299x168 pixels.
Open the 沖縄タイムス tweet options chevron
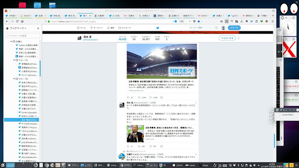point(196,154)
